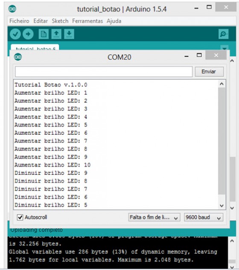Screen dimensions: 239x270
Task: Toggle the Autoscroll checkbox
Action: [20, 217]
